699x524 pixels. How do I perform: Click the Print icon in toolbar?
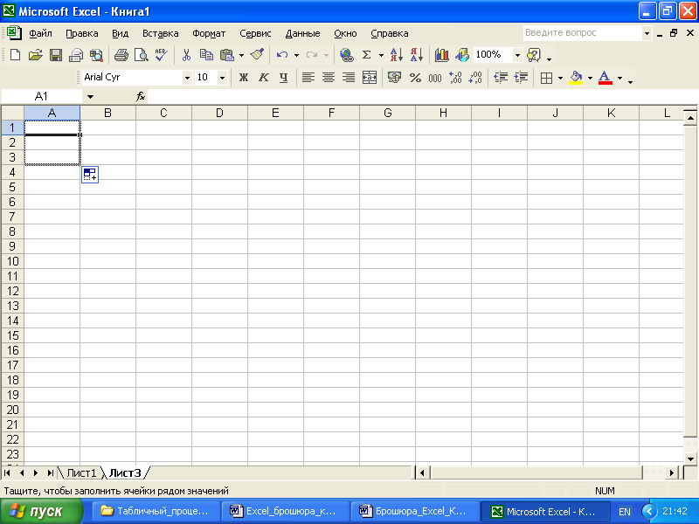121,55
